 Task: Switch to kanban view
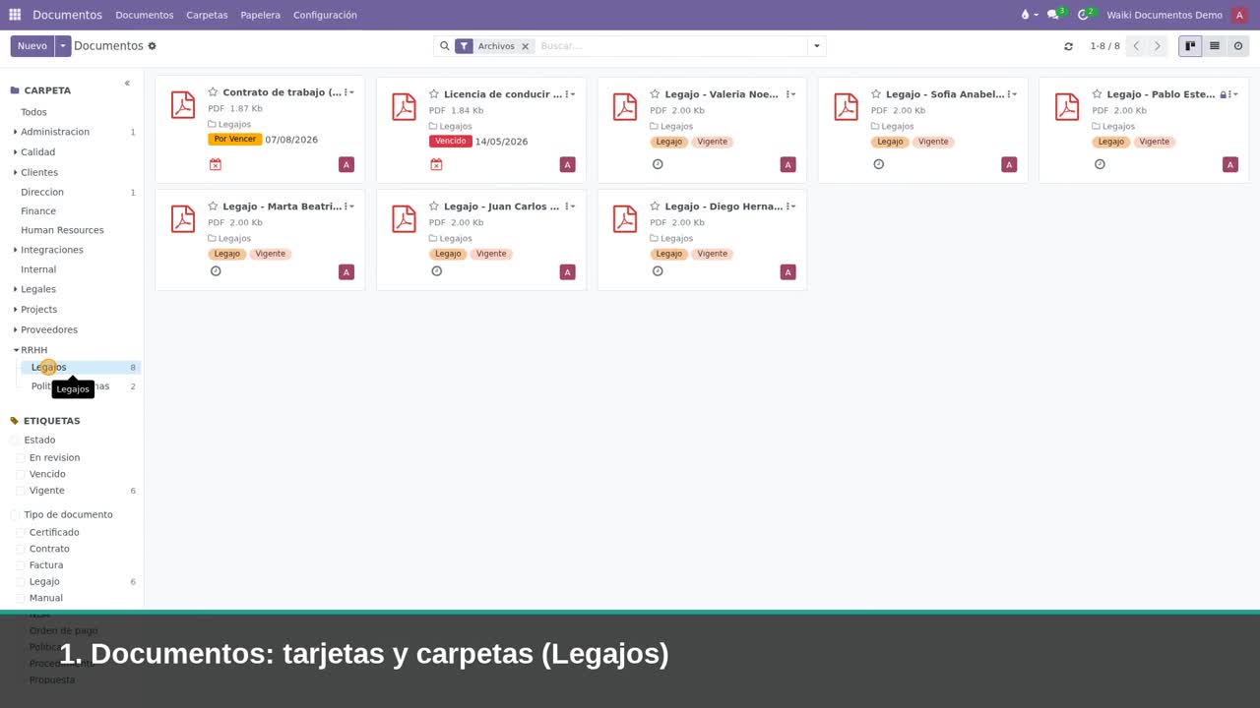1190,46
